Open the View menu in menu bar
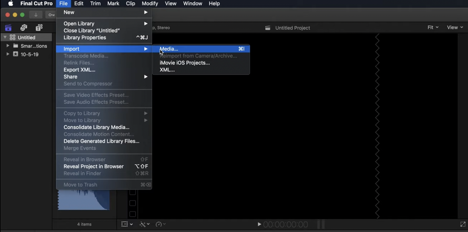The image size is (468, 232). tap(170, 3)
